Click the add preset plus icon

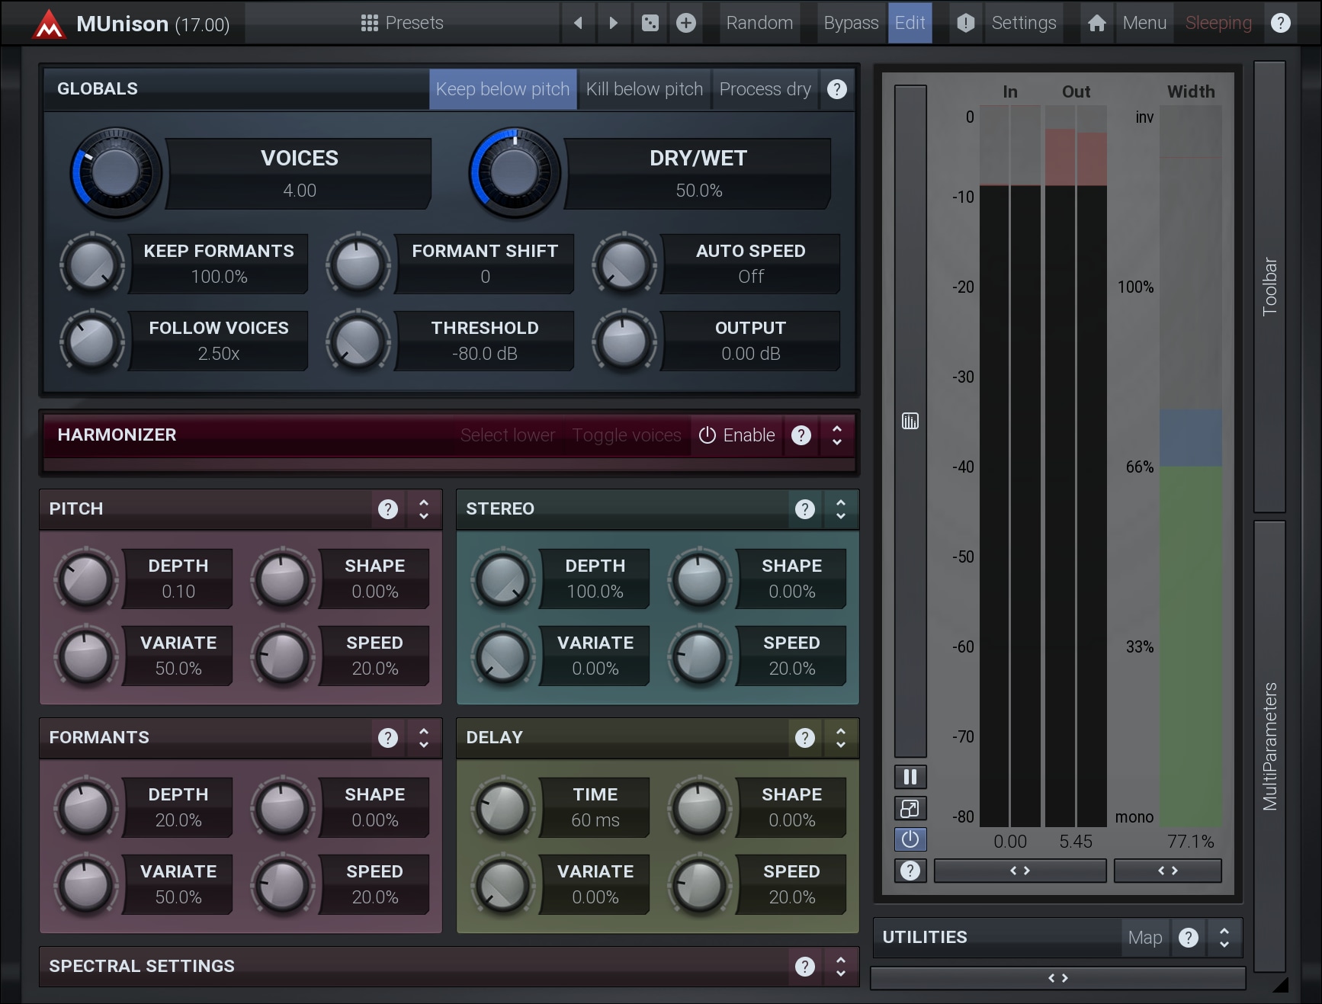tap(685, 23)
